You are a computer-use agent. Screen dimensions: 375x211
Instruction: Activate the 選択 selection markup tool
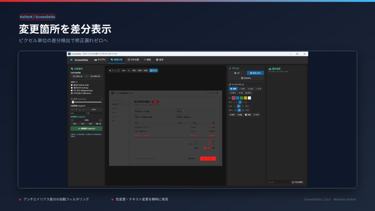[233, 89]
